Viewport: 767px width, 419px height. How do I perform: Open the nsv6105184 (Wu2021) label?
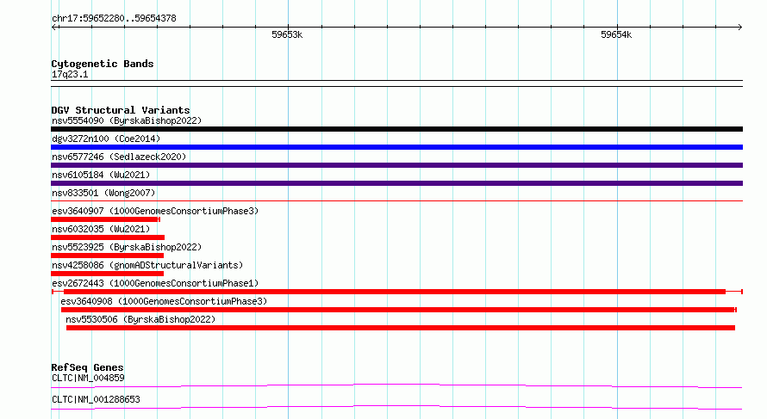click(101, 175)
